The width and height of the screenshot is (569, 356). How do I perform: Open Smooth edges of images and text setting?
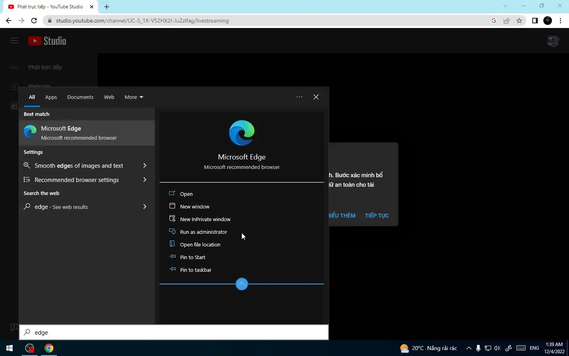pos(79,165)
